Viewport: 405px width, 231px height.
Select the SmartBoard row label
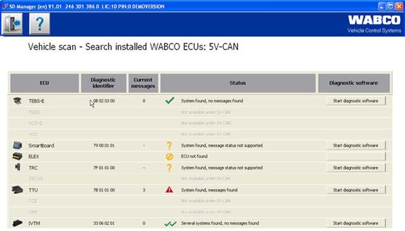pyautogui.click(x=41, y=146)
